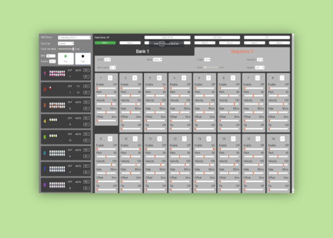The image size is (333, 238).
Task: Click the step grid of sequence 1
Action: click(57, 74)
